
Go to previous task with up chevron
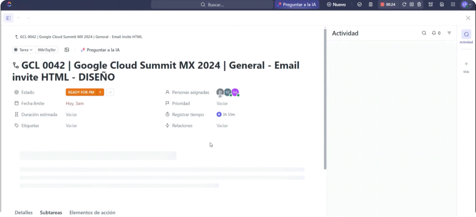19,18
